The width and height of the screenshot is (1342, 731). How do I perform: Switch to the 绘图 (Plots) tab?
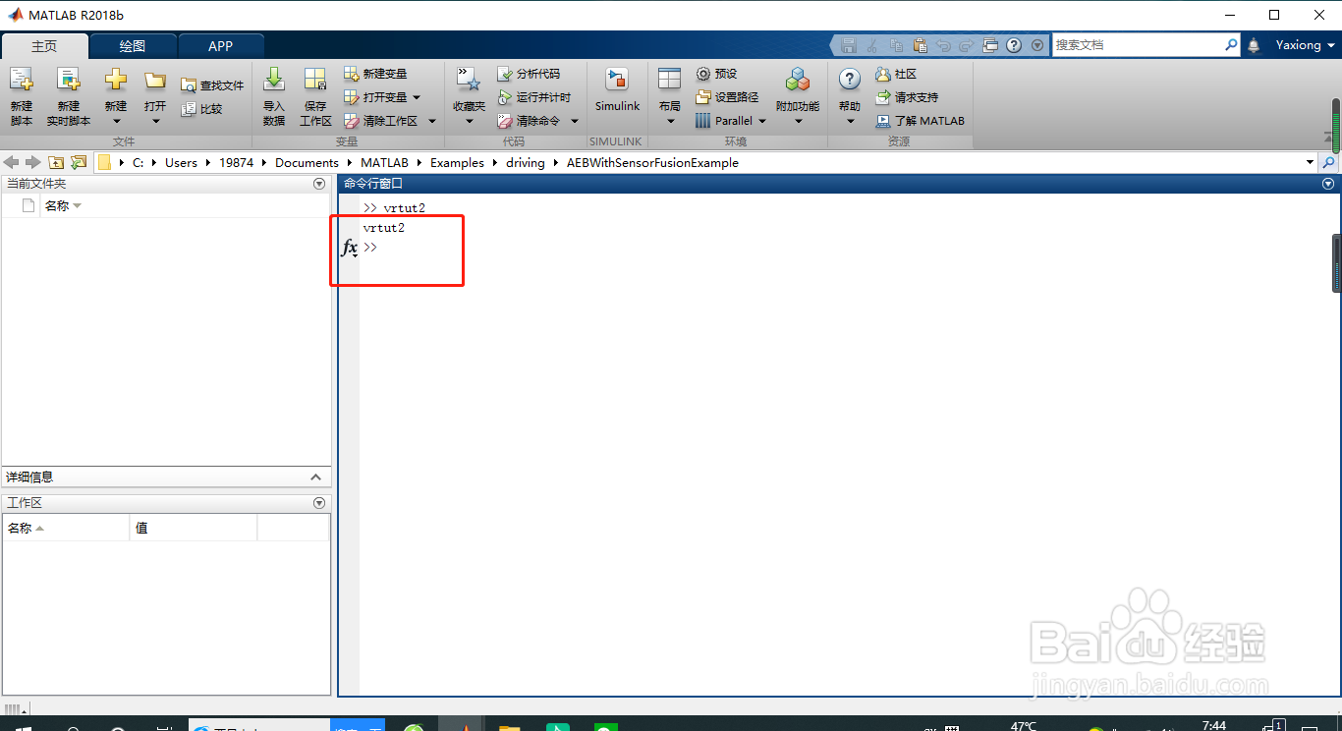point(133,46)
